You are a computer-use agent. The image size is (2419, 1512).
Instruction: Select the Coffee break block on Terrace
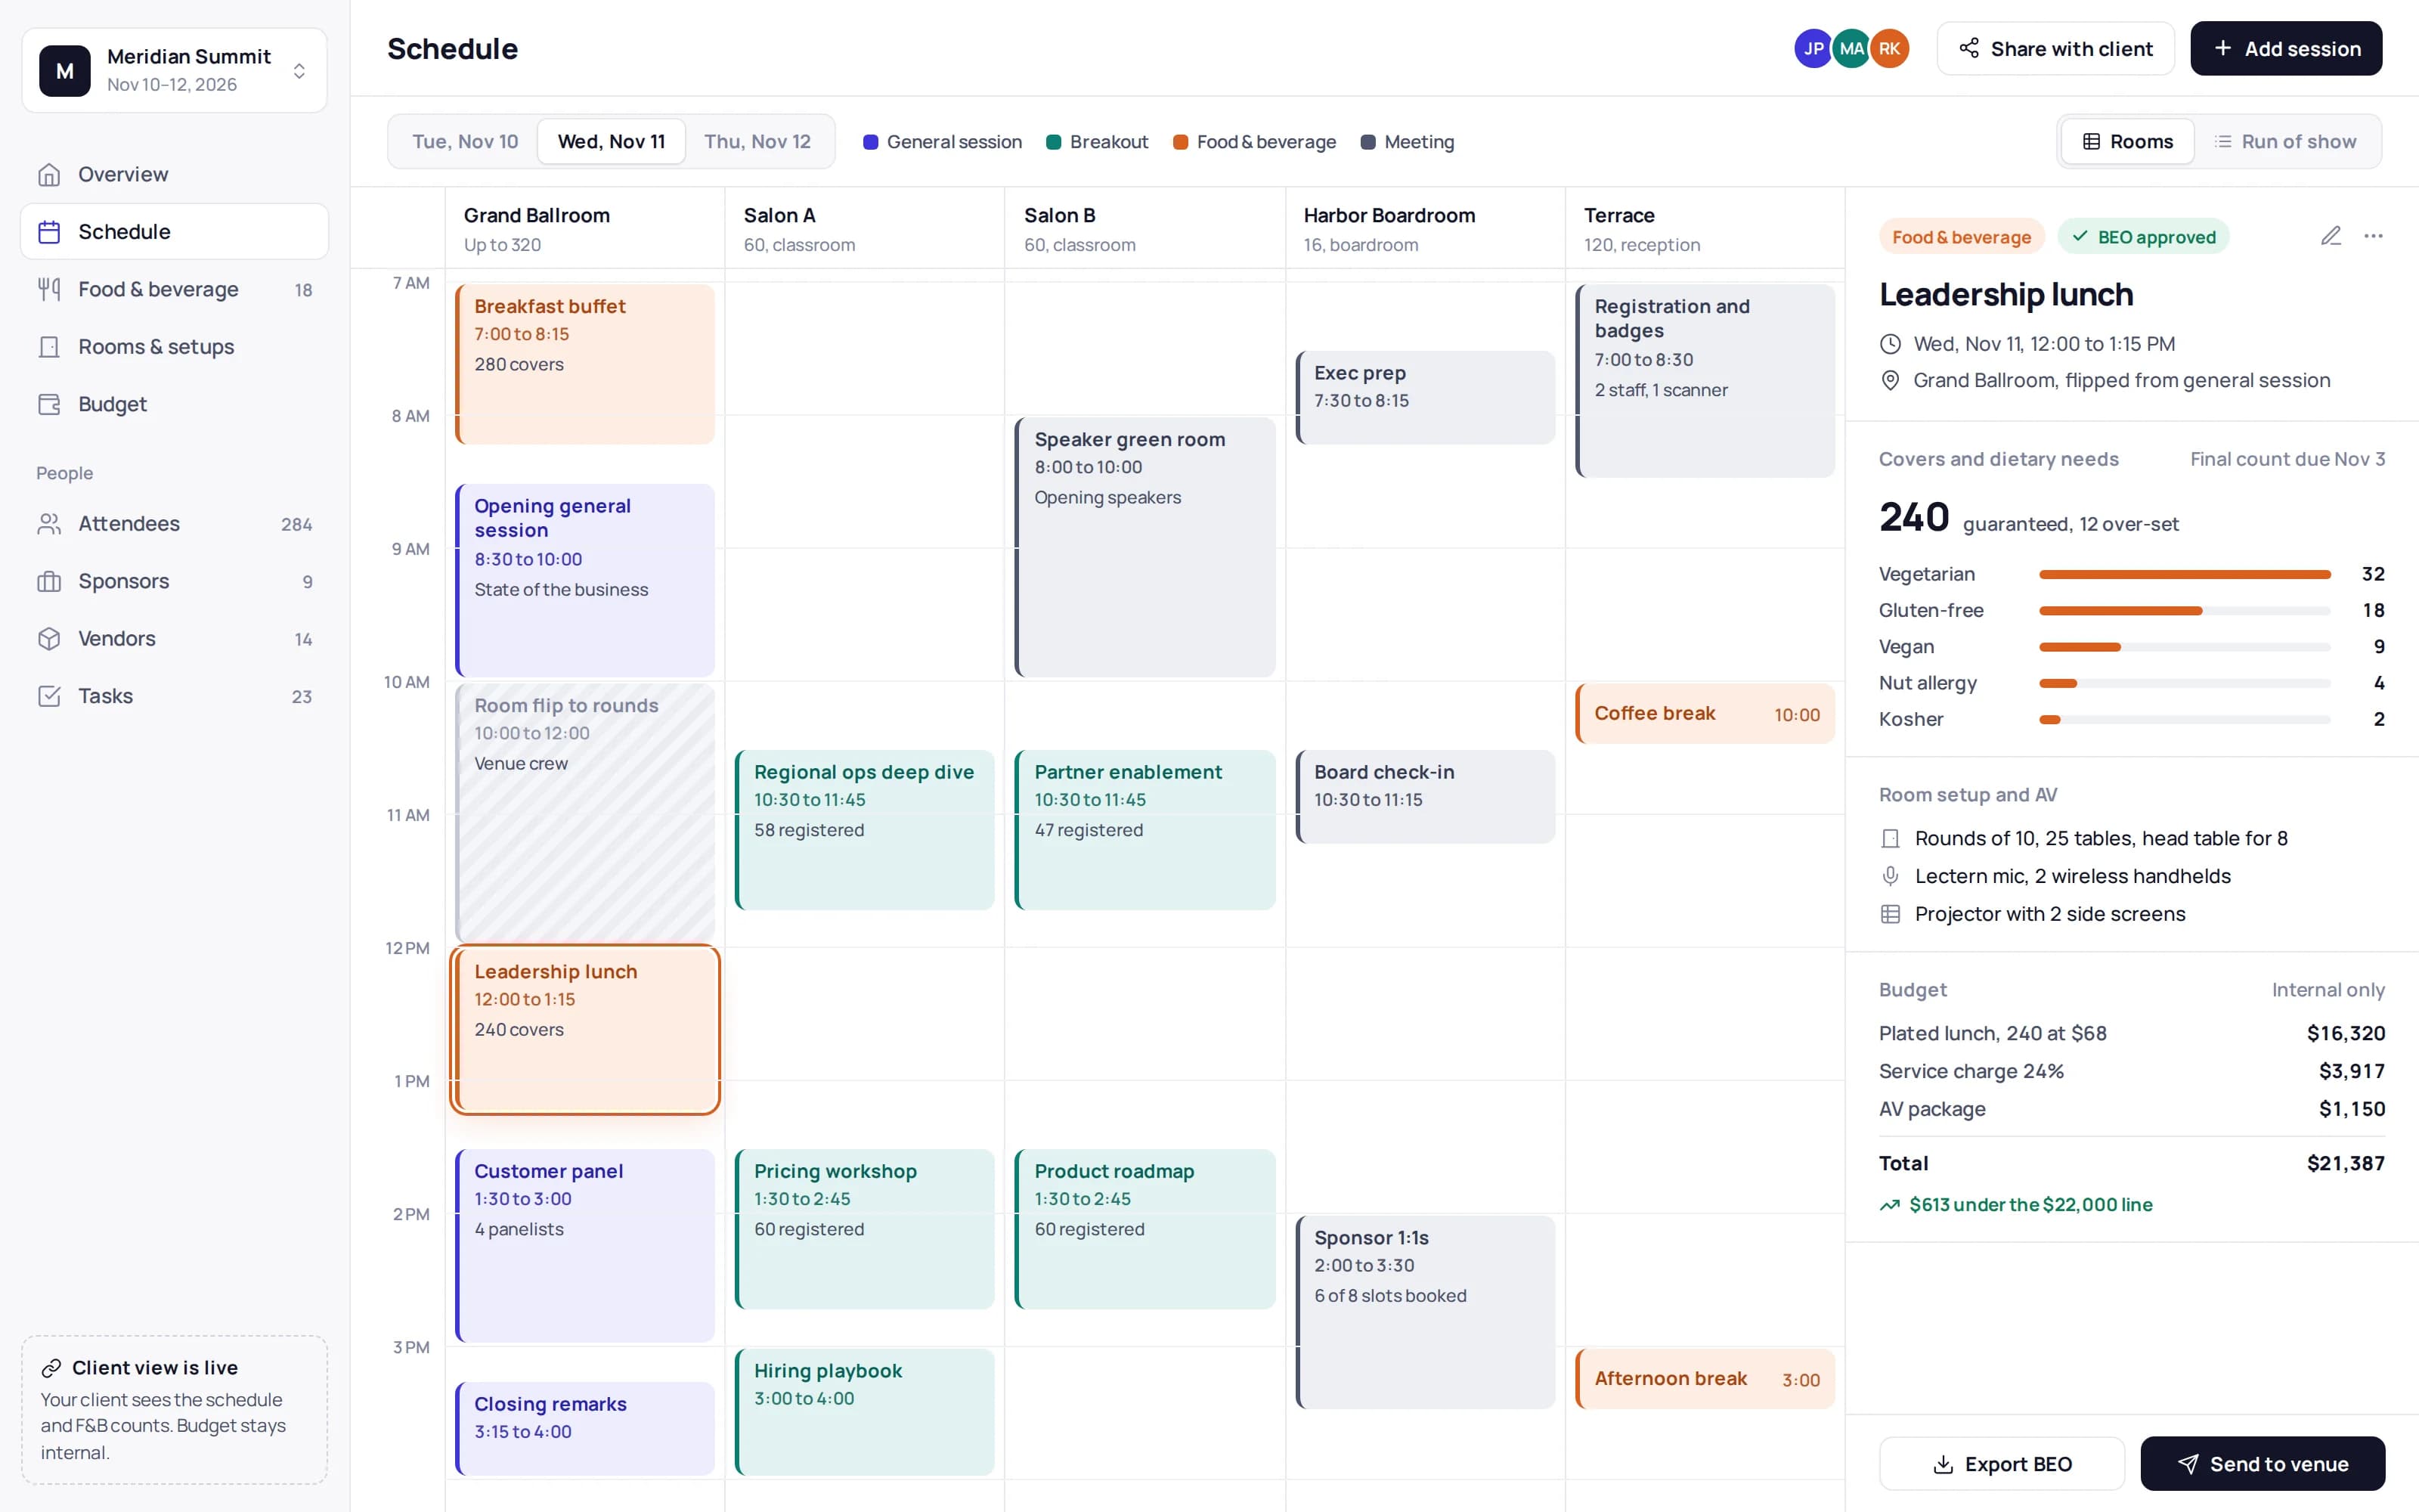point(1705,713)
